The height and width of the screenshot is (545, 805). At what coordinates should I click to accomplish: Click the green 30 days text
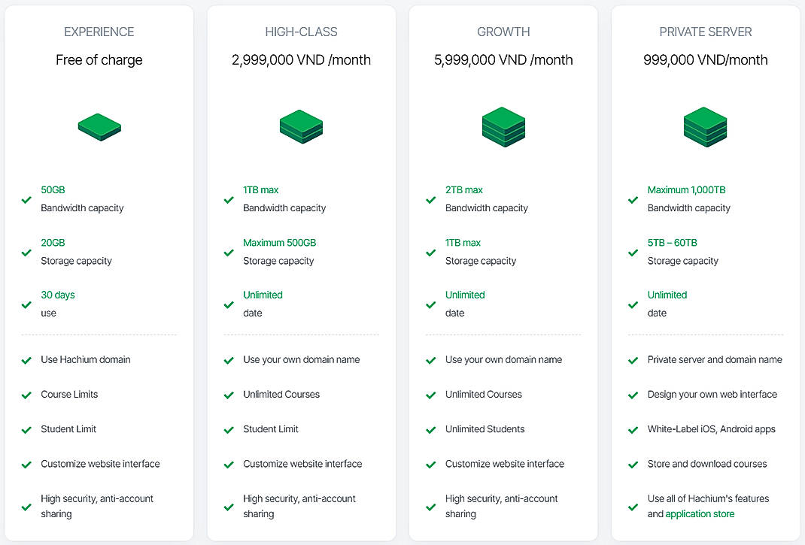coord(58,295)
